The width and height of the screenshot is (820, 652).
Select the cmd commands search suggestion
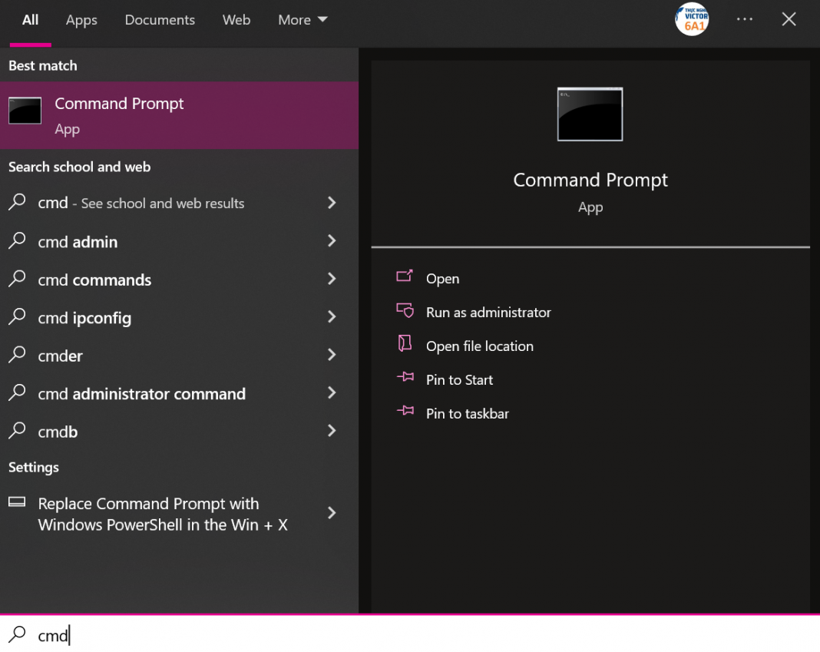[x=94, y=280]
